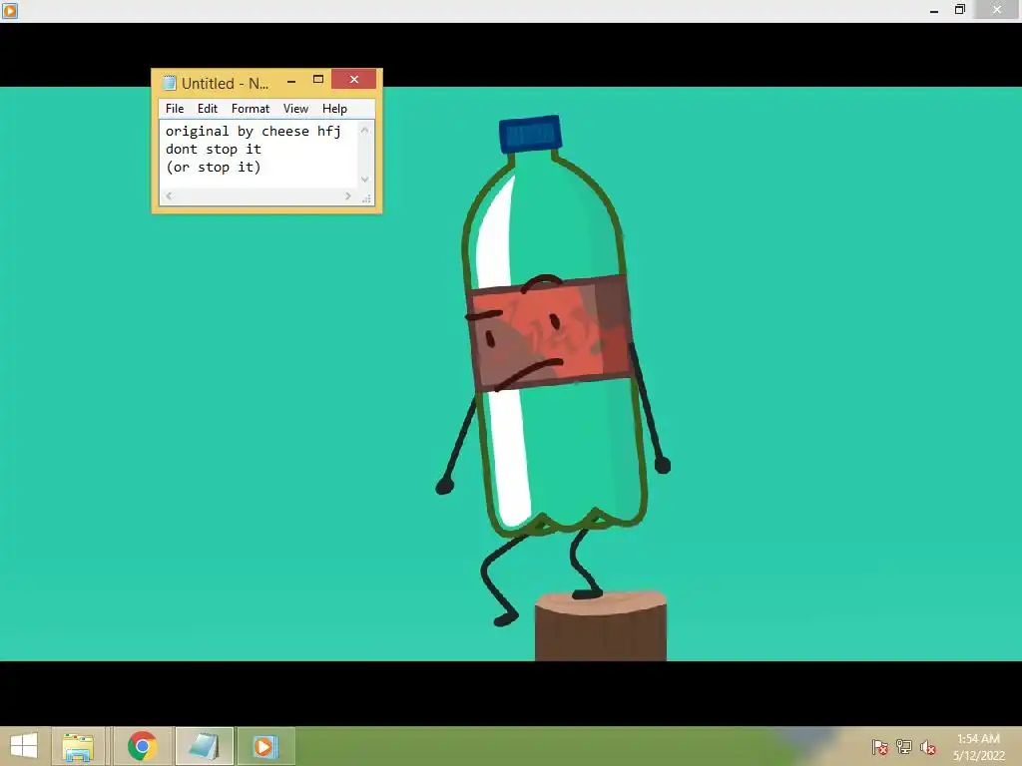Open the network status tray icon

904,747
